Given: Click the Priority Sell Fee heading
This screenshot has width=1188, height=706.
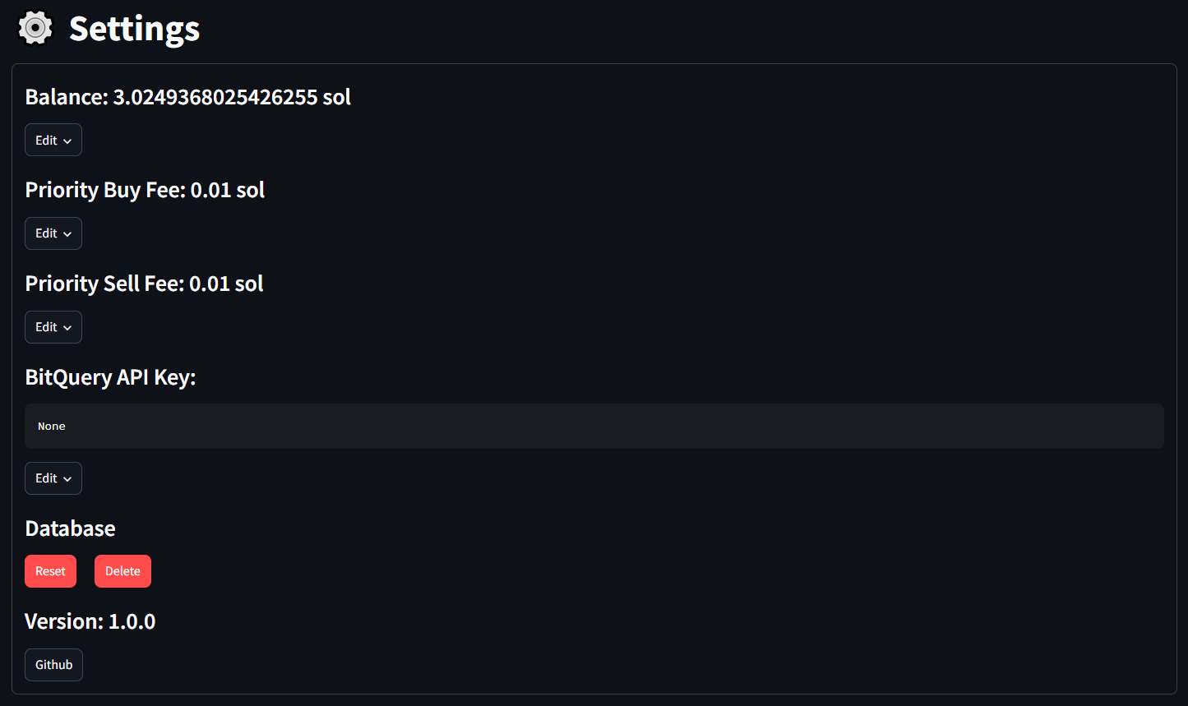Looking at the screenshot, I should pyautogui.click(x=144, y=284).
